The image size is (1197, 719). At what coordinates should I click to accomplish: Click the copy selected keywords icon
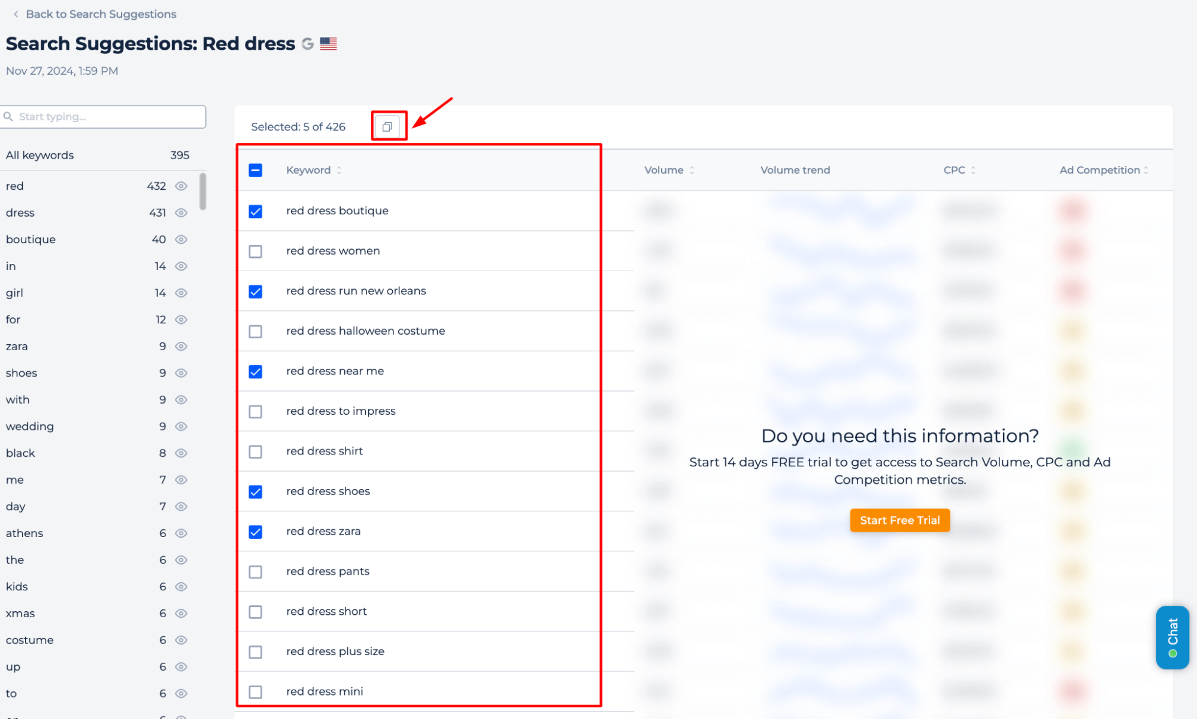pyautogui.click(x=387, y=126)
